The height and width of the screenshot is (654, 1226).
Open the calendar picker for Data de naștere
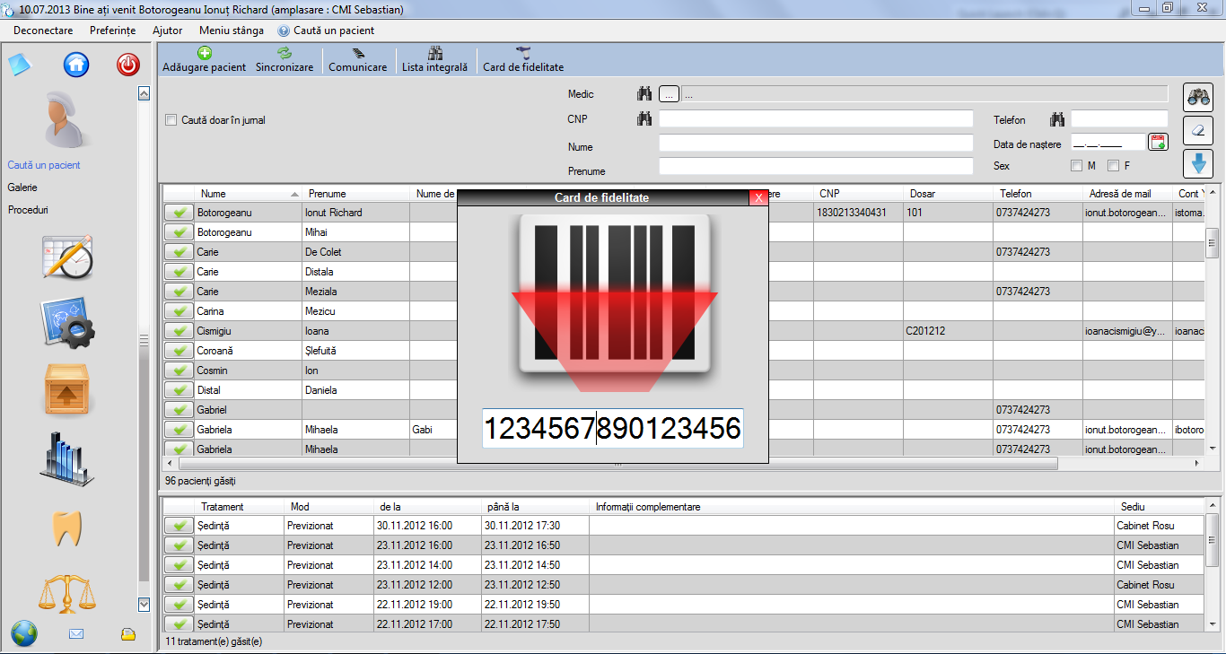click(x=1158, y=142)
